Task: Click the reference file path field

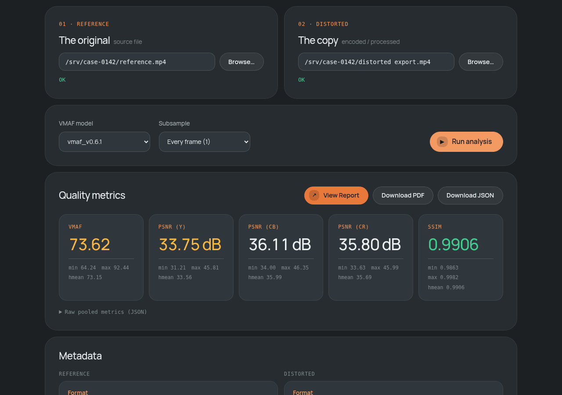Action: (137, 62)
